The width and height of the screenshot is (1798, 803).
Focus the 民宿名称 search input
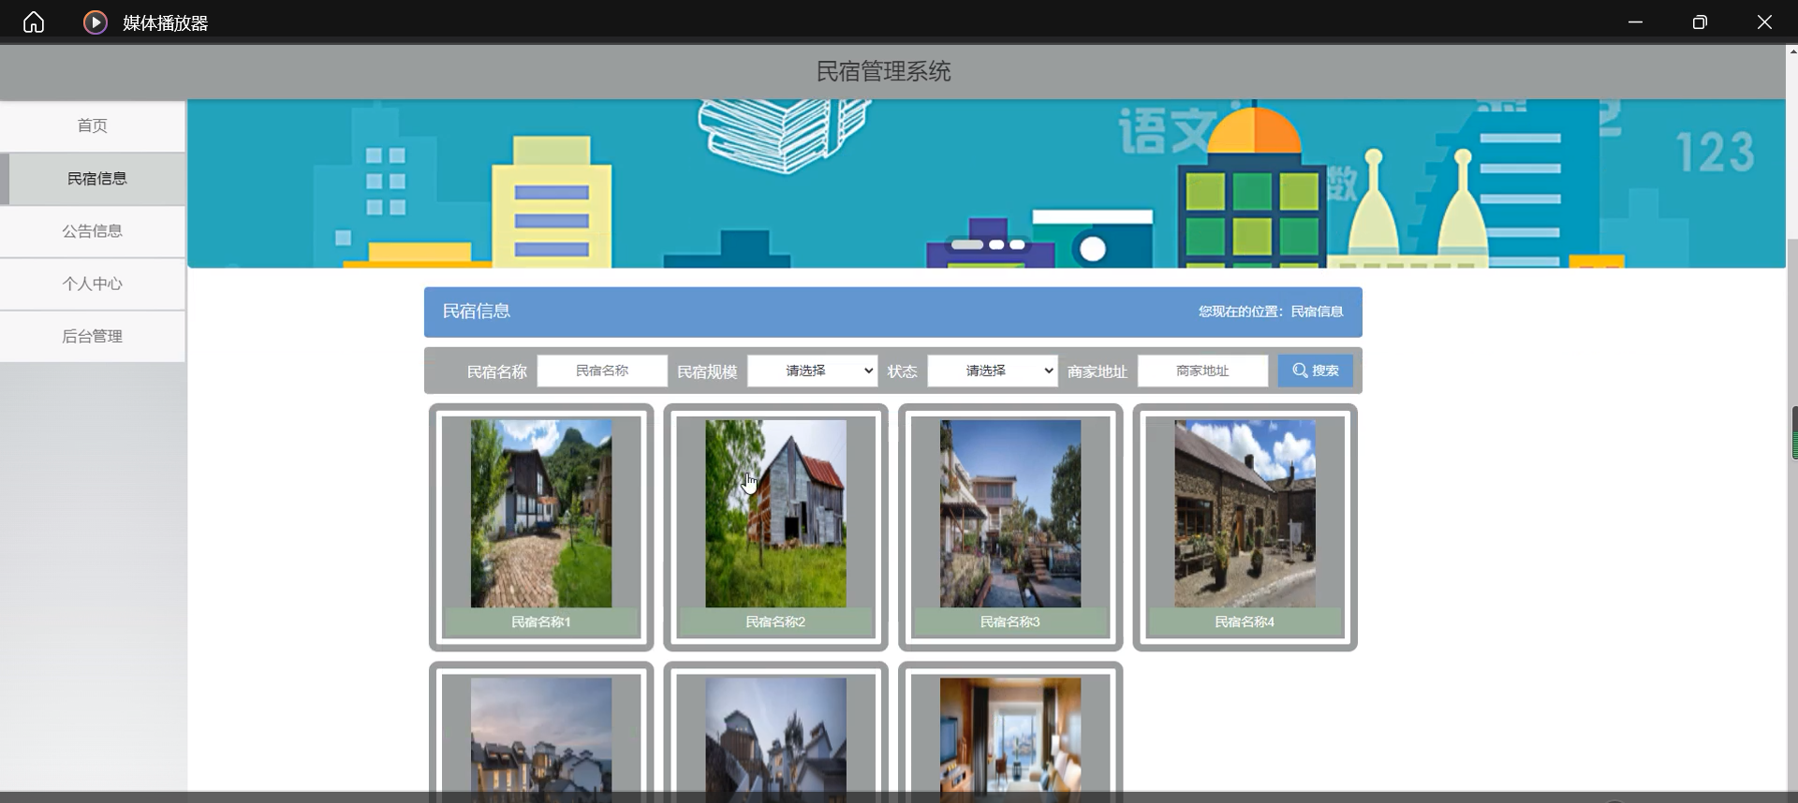point(602,371)
